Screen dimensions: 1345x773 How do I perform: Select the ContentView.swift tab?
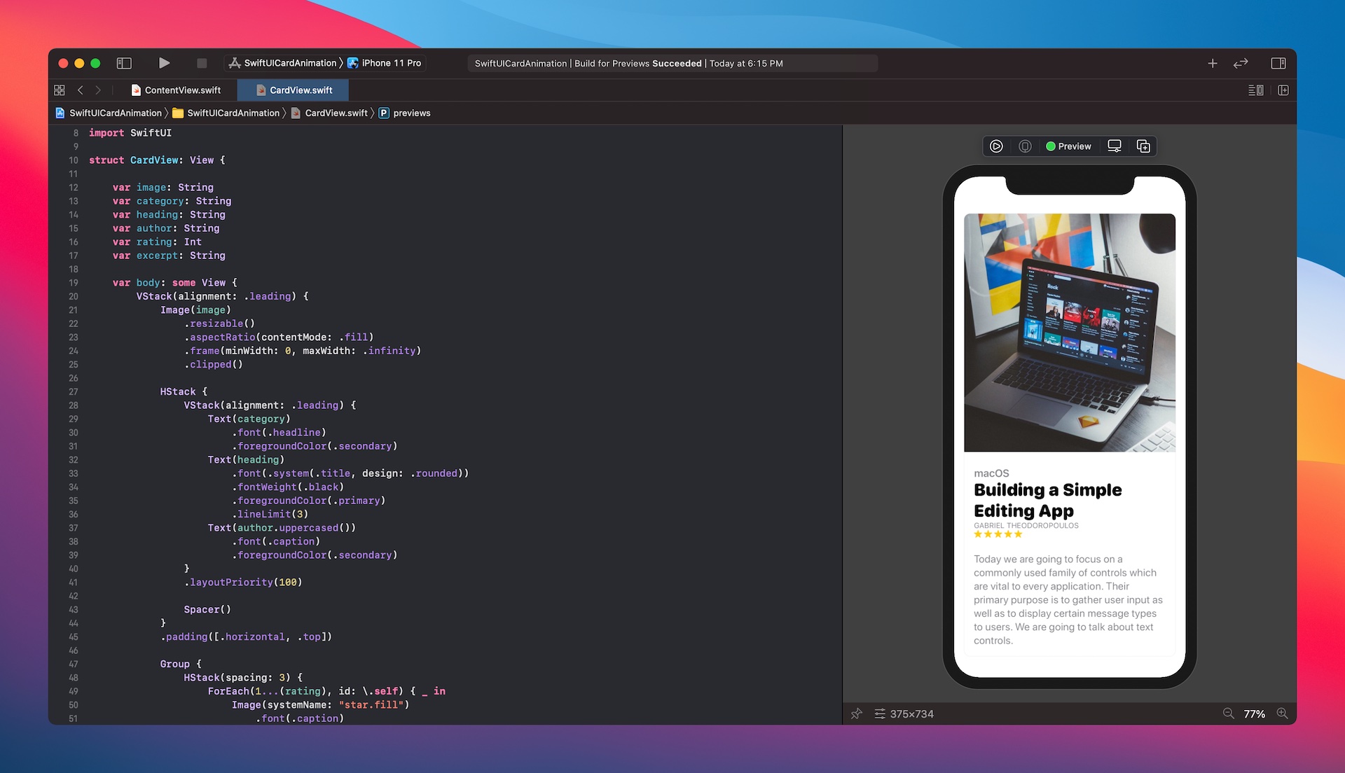click(184, 90)
